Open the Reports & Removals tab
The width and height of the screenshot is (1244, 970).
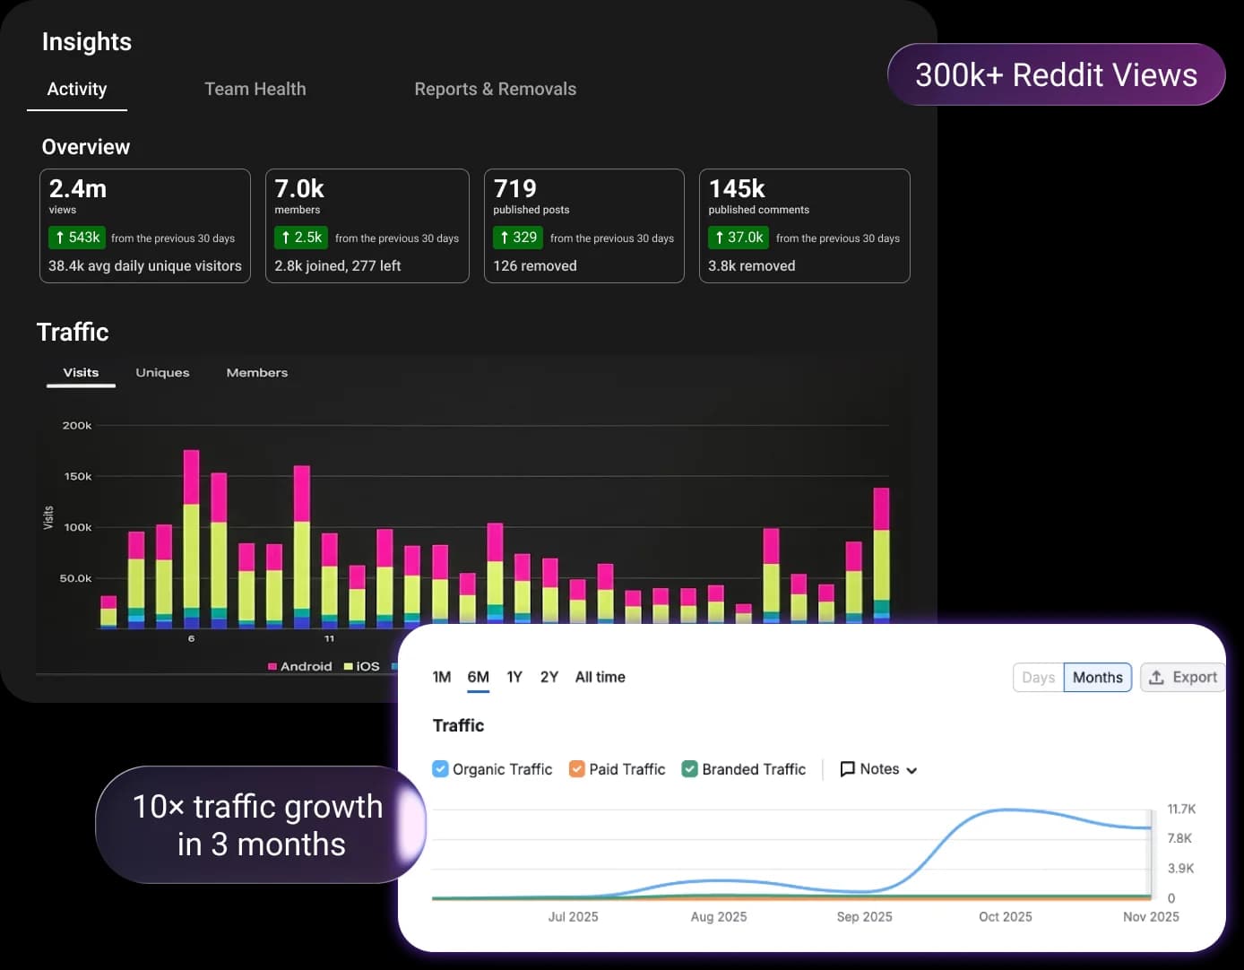[495, 89]
